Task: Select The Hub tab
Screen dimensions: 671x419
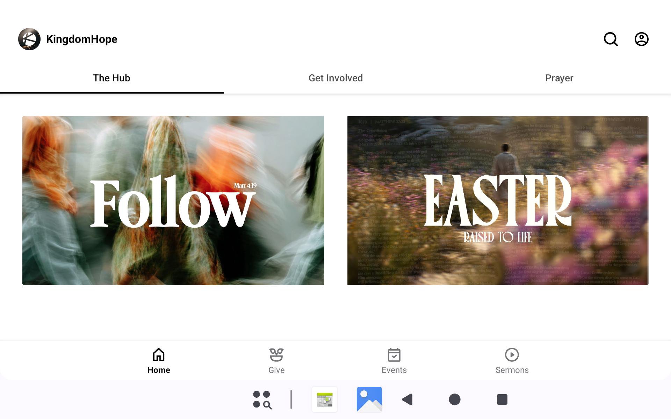Action: click(111, 78)
